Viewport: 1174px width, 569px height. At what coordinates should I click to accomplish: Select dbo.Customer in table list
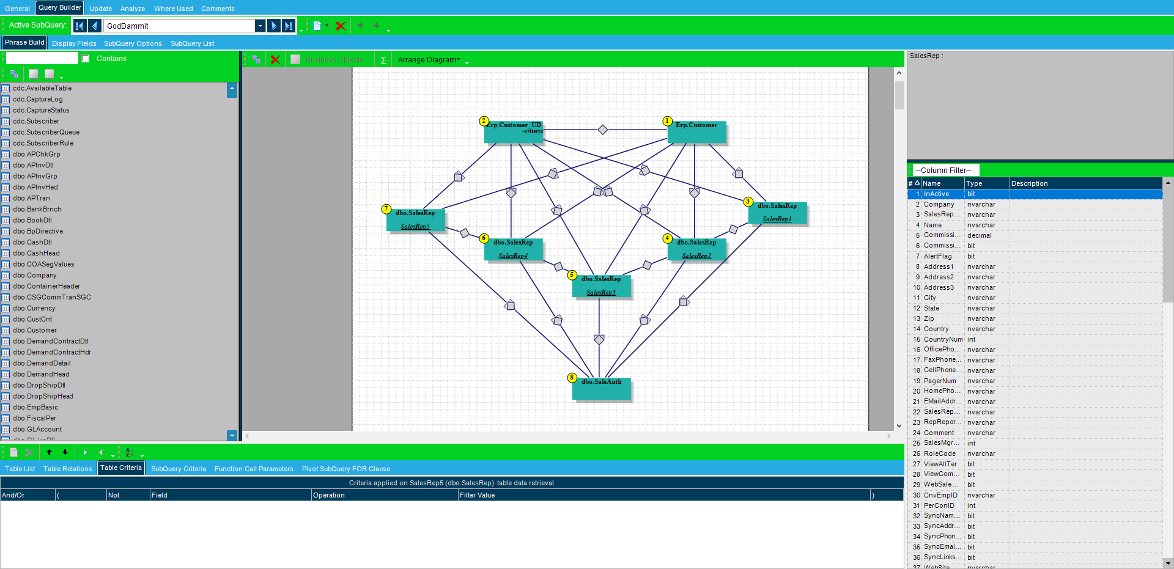pyautogui.click(x=35, y=330)
